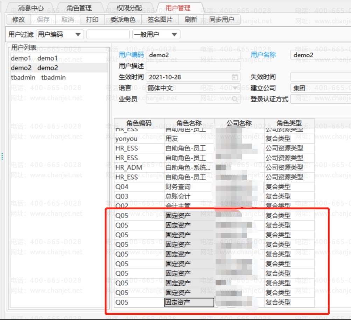This screenshot has width=351, height=320.
Task: Click the 公司名称 column header
Action: tap(239, 123)
